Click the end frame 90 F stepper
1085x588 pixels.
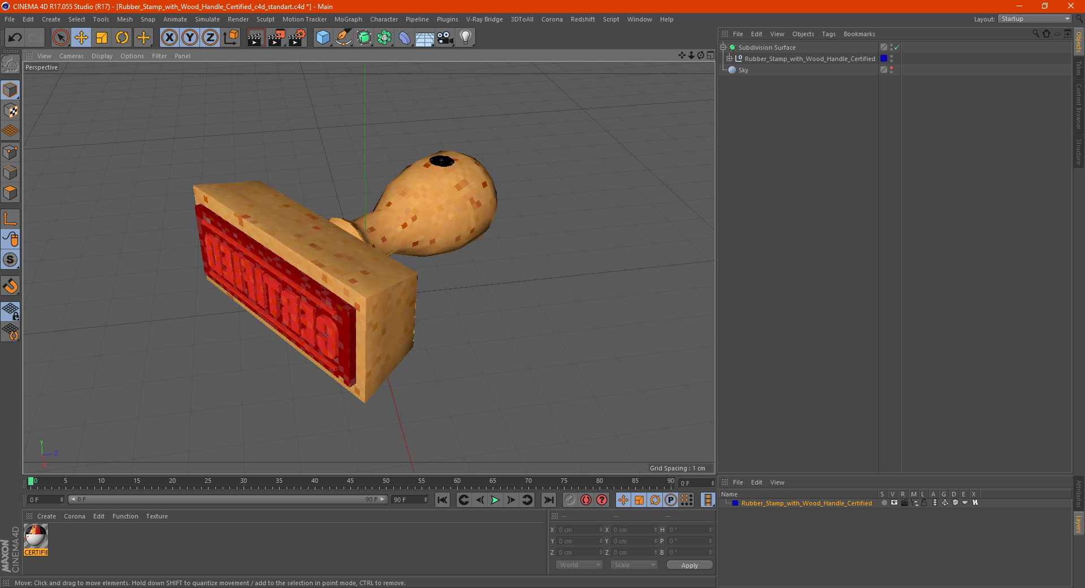(426, 500)
